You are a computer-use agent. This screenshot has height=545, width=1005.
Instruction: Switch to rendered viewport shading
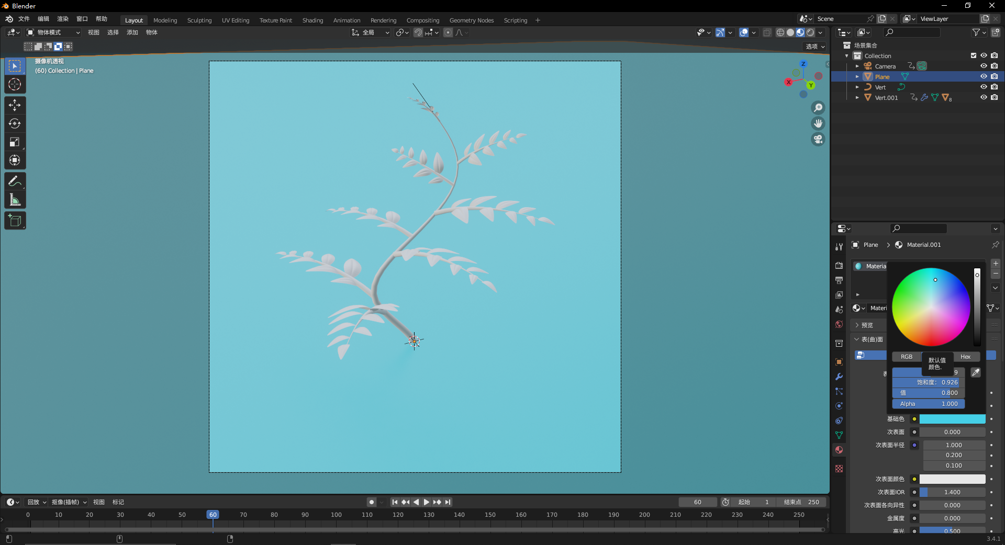pyautogui.click(x=810, y=32)
